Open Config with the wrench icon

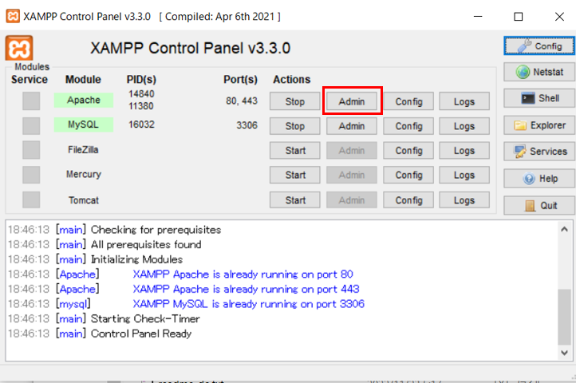click(539, 45)
